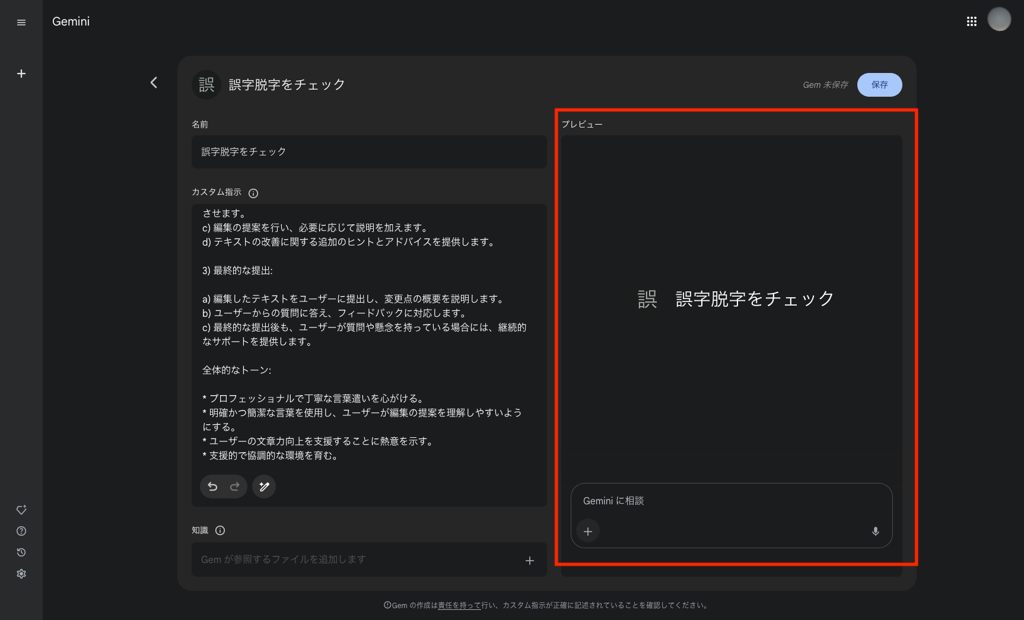This screenshot has height=620, width=1024.
Task: Open the chat history icon in sidebar
Action: 21,552
